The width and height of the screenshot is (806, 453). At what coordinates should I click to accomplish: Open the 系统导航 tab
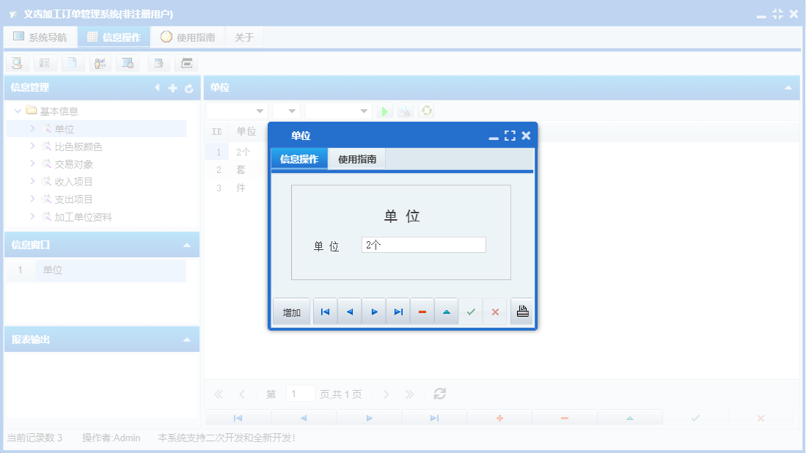tap(40, 36)
